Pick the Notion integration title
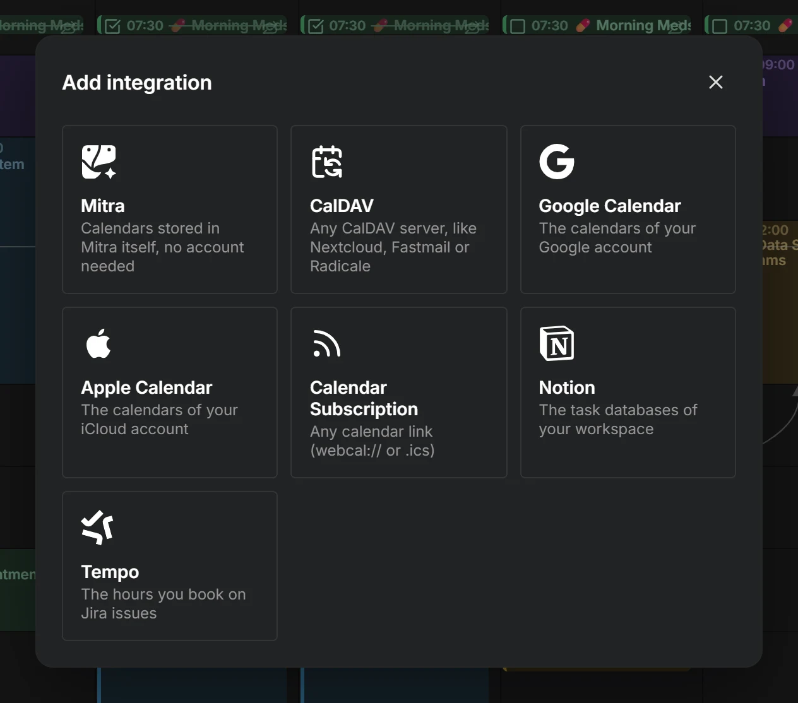The width and height of the screenshot is (798, 703). pyautogui.click(x=567, y=387)
